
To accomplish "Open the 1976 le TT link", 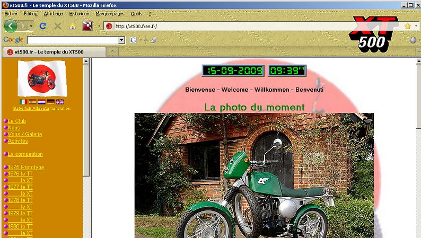I will 20,174.
